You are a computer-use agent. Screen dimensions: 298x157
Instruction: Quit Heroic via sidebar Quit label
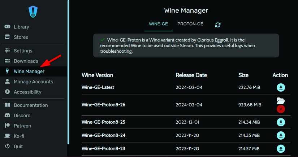point(18,146)
